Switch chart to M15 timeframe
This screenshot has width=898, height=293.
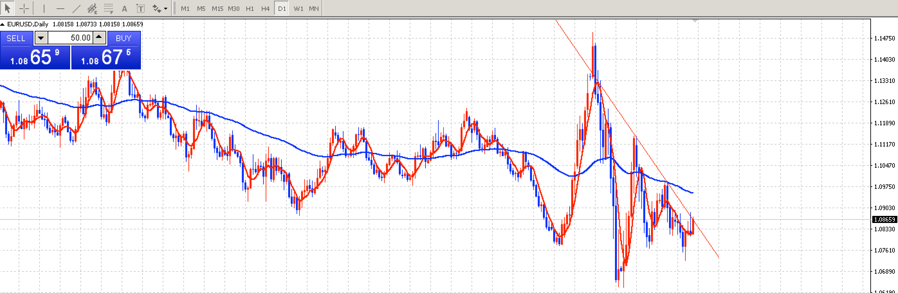pos(217,8)
